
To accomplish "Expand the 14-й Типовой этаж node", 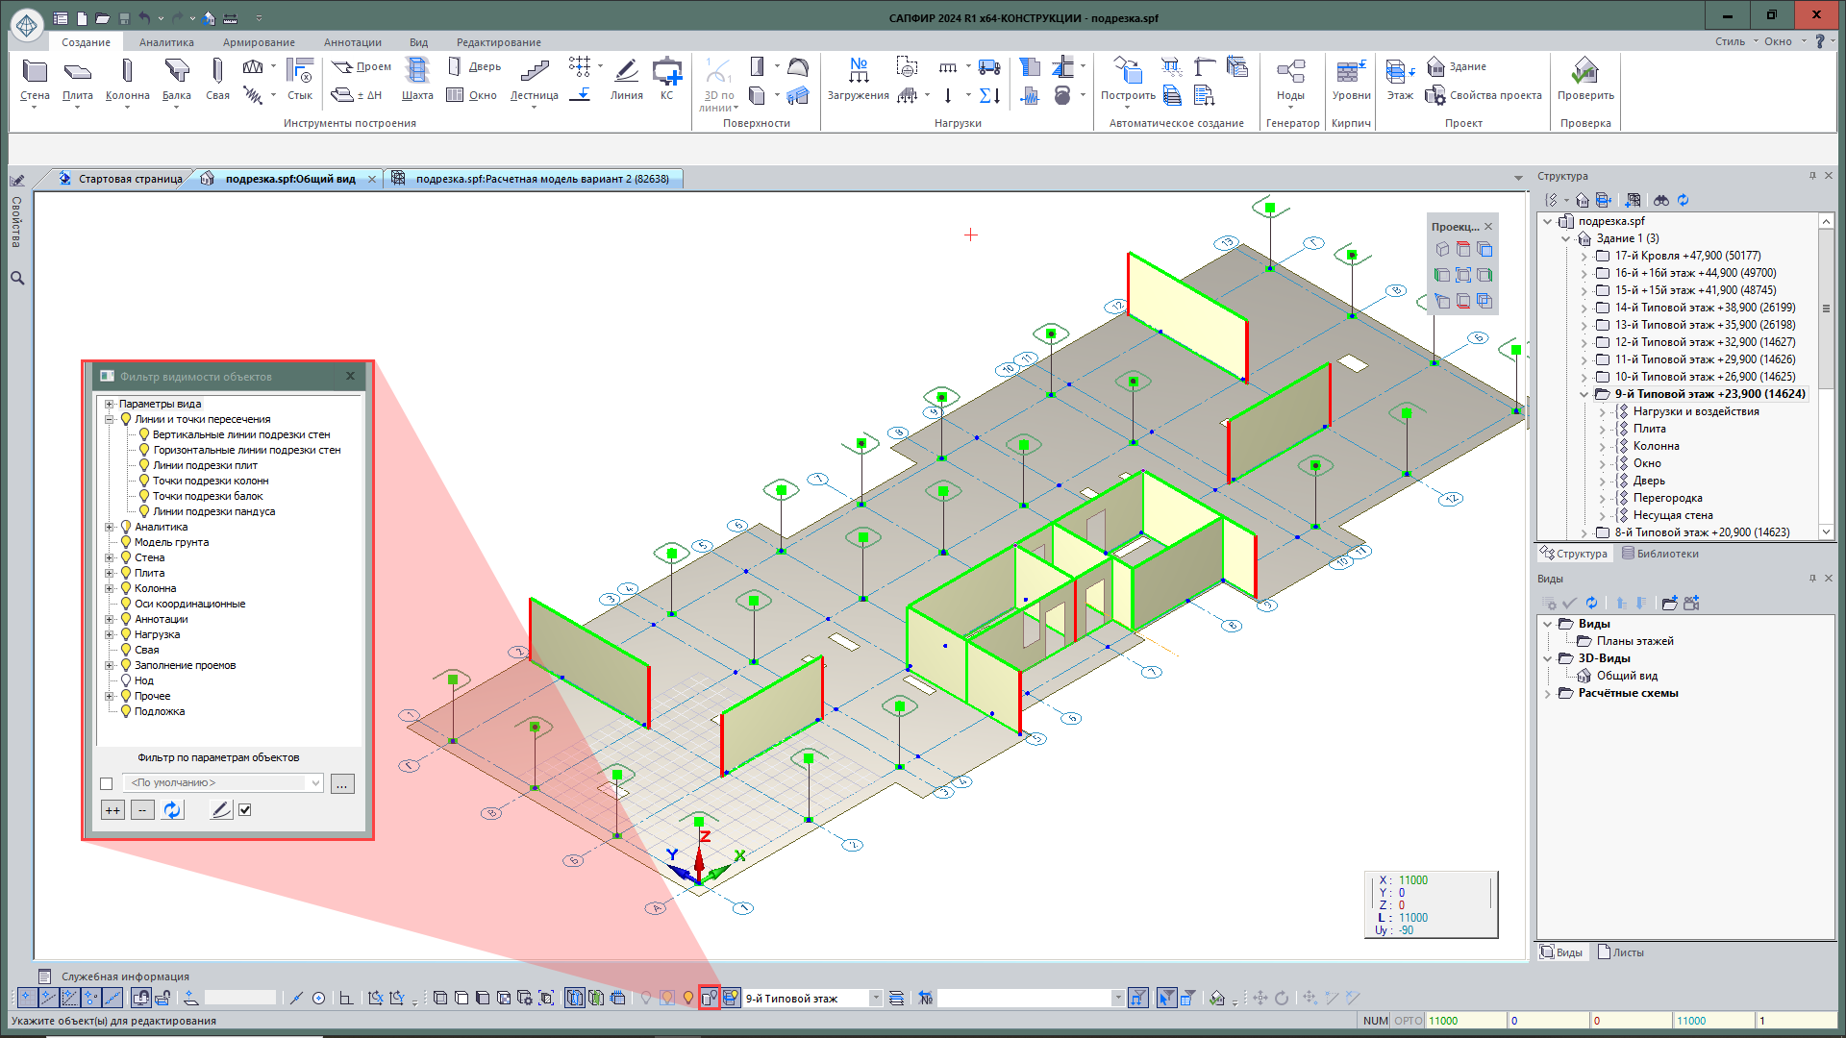I will tap(1584, 308).
